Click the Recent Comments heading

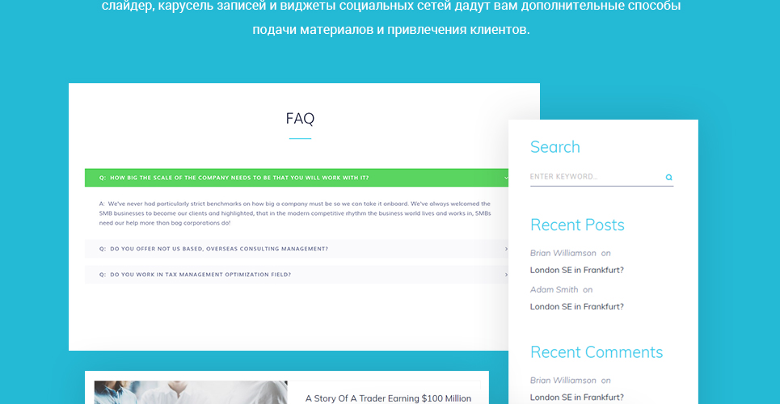pos(597,352)
